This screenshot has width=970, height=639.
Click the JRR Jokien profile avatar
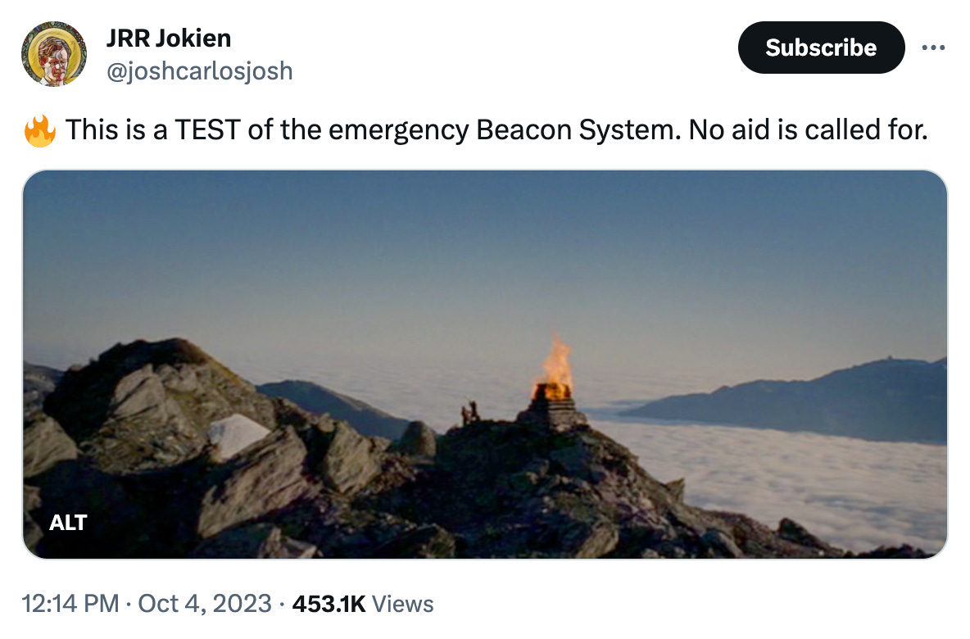click(x=54, y=54)
